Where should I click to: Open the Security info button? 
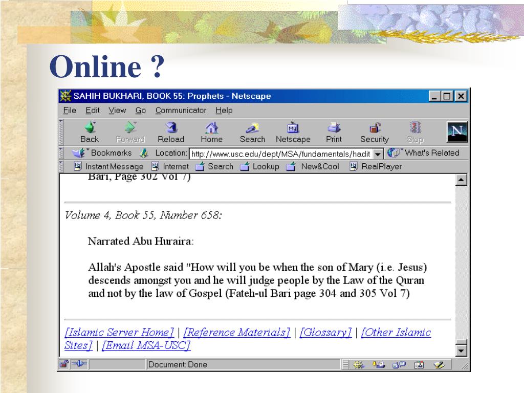[374, 133]
